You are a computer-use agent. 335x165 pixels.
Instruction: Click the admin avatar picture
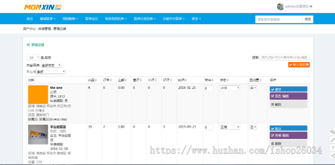point(280,7)
